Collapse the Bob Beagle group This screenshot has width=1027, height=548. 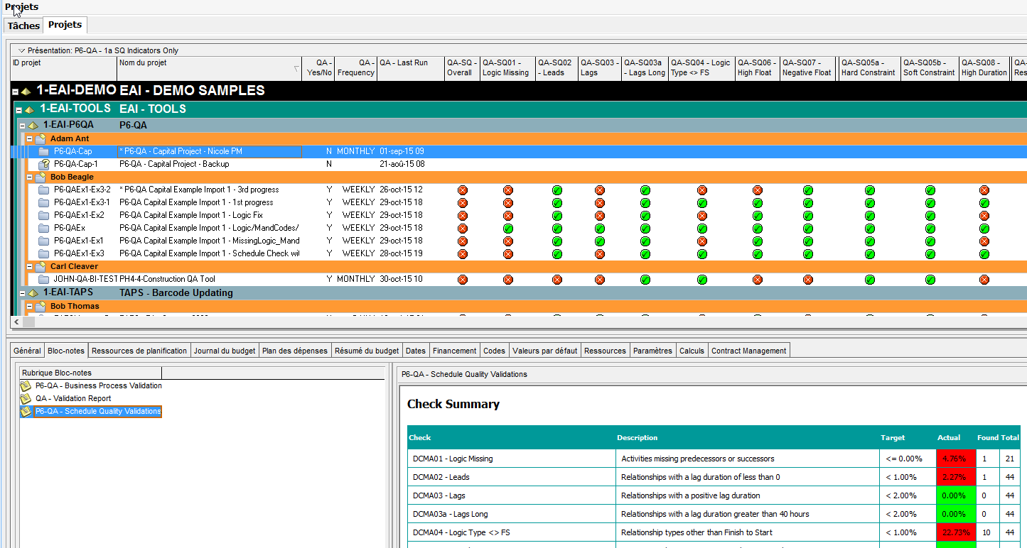click(30, 177)
